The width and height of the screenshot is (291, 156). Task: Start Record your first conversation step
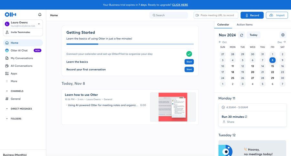[189, 69]
